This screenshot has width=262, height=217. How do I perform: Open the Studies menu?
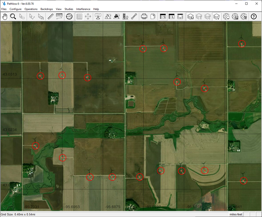(x=69, y=9)
